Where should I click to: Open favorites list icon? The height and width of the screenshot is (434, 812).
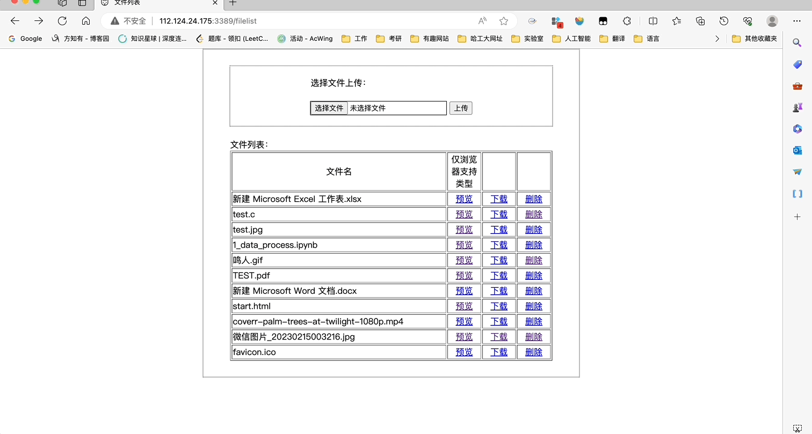(677, 21)
